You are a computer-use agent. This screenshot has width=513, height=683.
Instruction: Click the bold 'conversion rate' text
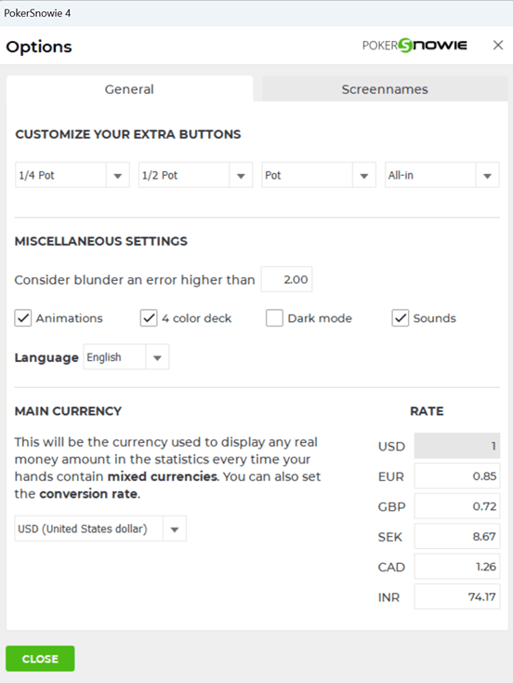[x=89, y=494]
